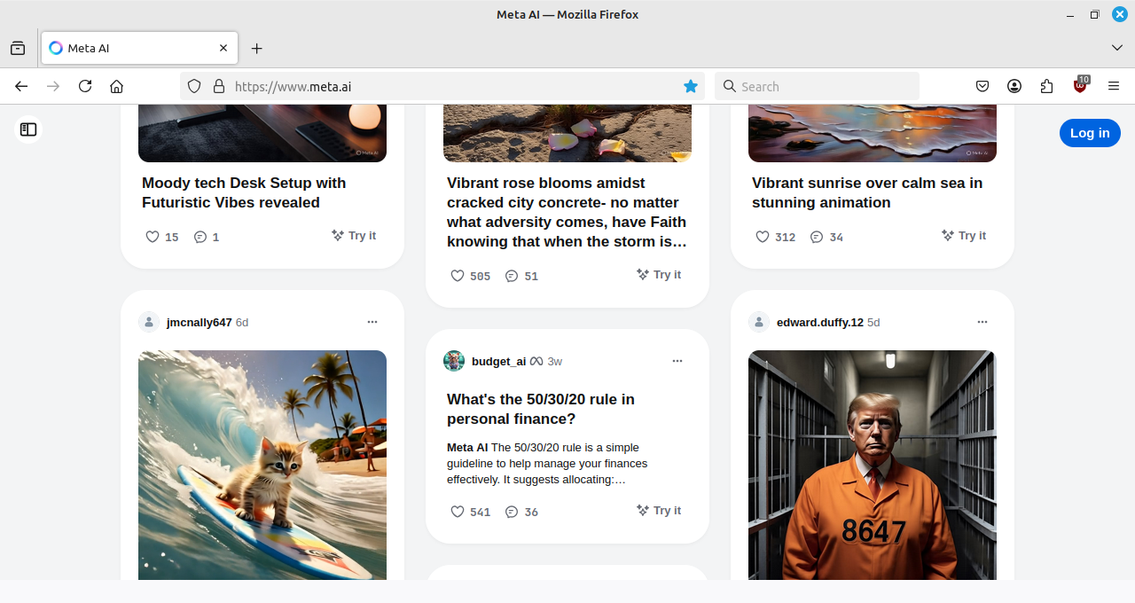This screenshot has height=603, width=1135.
Task: Close the Meta AI tab
Action: (x=223, y=48)
